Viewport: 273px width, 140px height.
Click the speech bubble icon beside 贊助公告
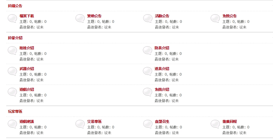80,19
